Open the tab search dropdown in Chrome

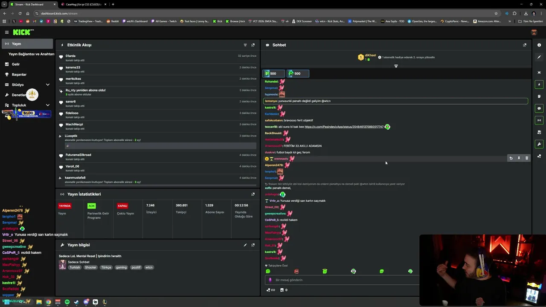[x=4, y=4]
